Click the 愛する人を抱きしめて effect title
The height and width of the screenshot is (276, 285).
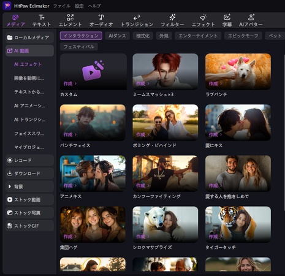pyautogui.click(x=227, y=196)
